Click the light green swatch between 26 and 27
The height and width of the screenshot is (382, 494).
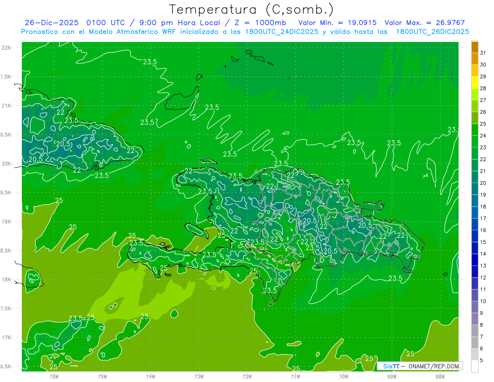point(475,106)
